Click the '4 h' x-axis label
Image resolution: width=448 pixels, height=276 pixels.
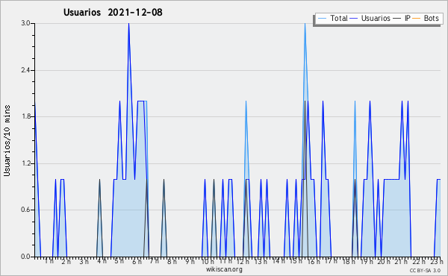click(102, 261)
